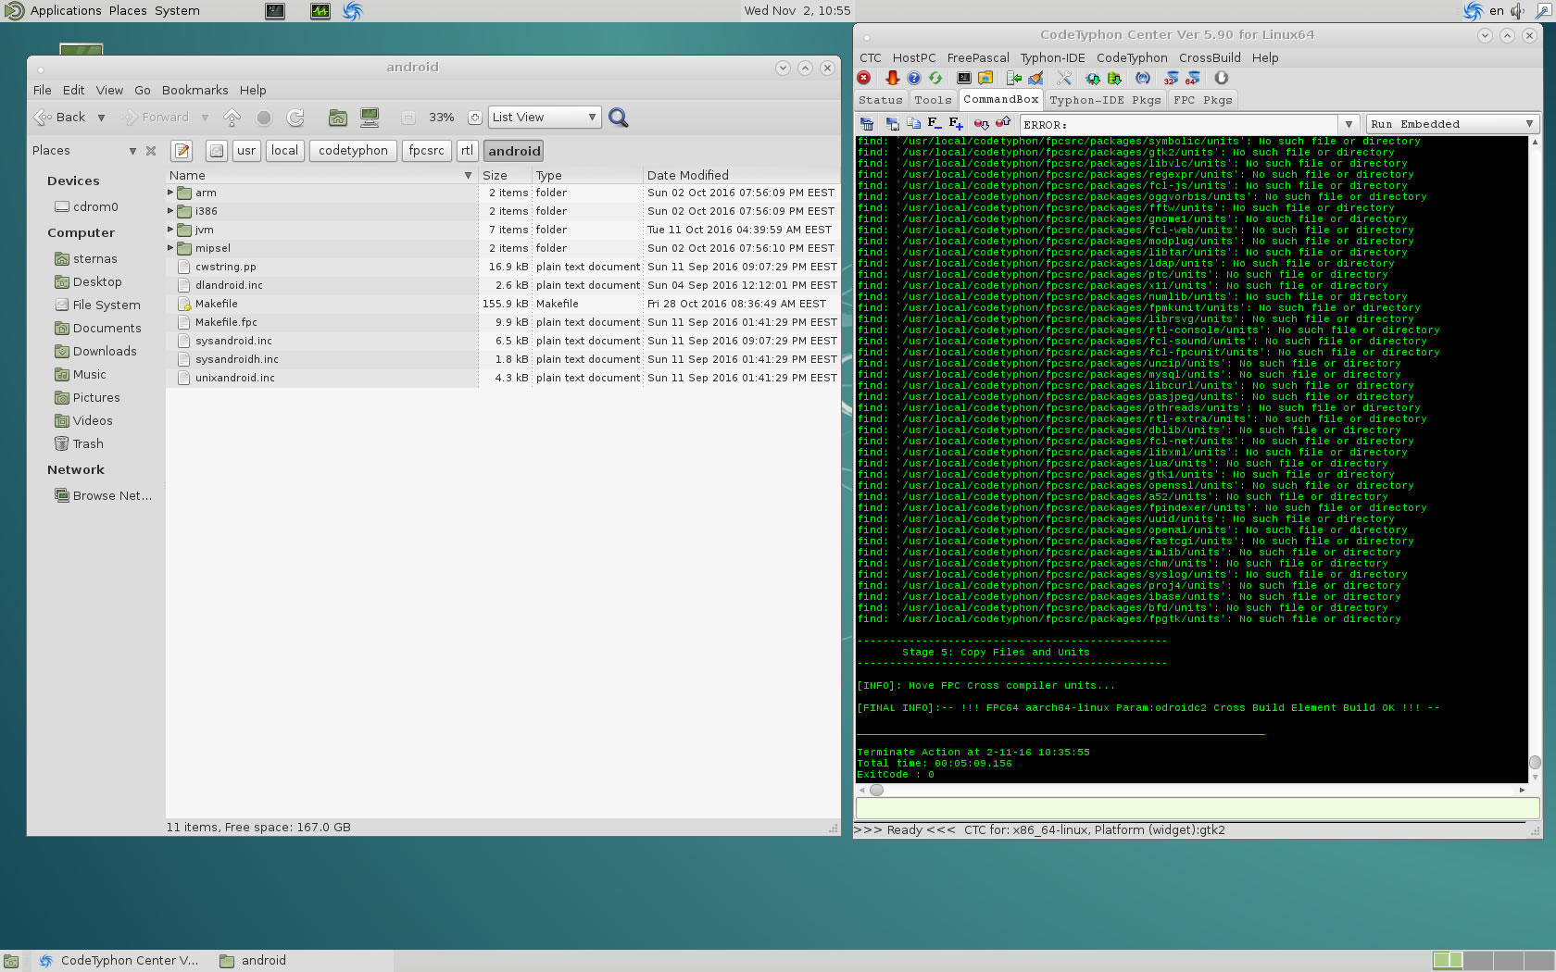Click the green refresh arrows icon in CodeTyphon Center
1556x972 pixels.
(x=935, y=78)
